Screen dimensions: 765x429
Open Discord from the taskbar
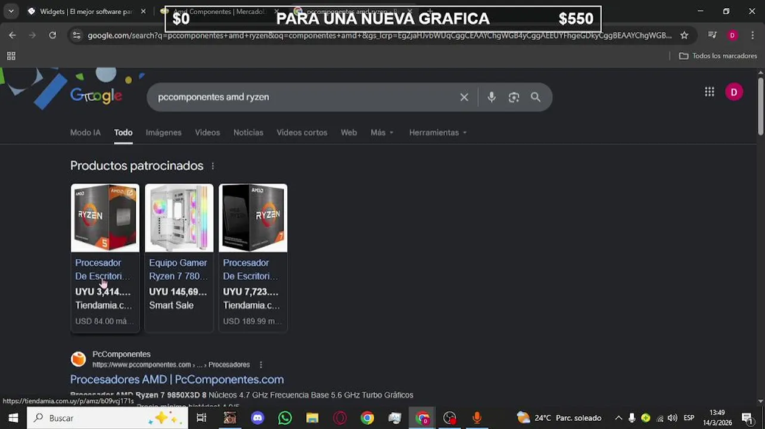click(x=257, y=418)
